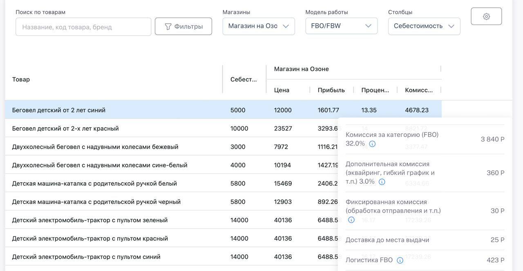
Task: Click the price cell 23527
Action: [283, 128]
